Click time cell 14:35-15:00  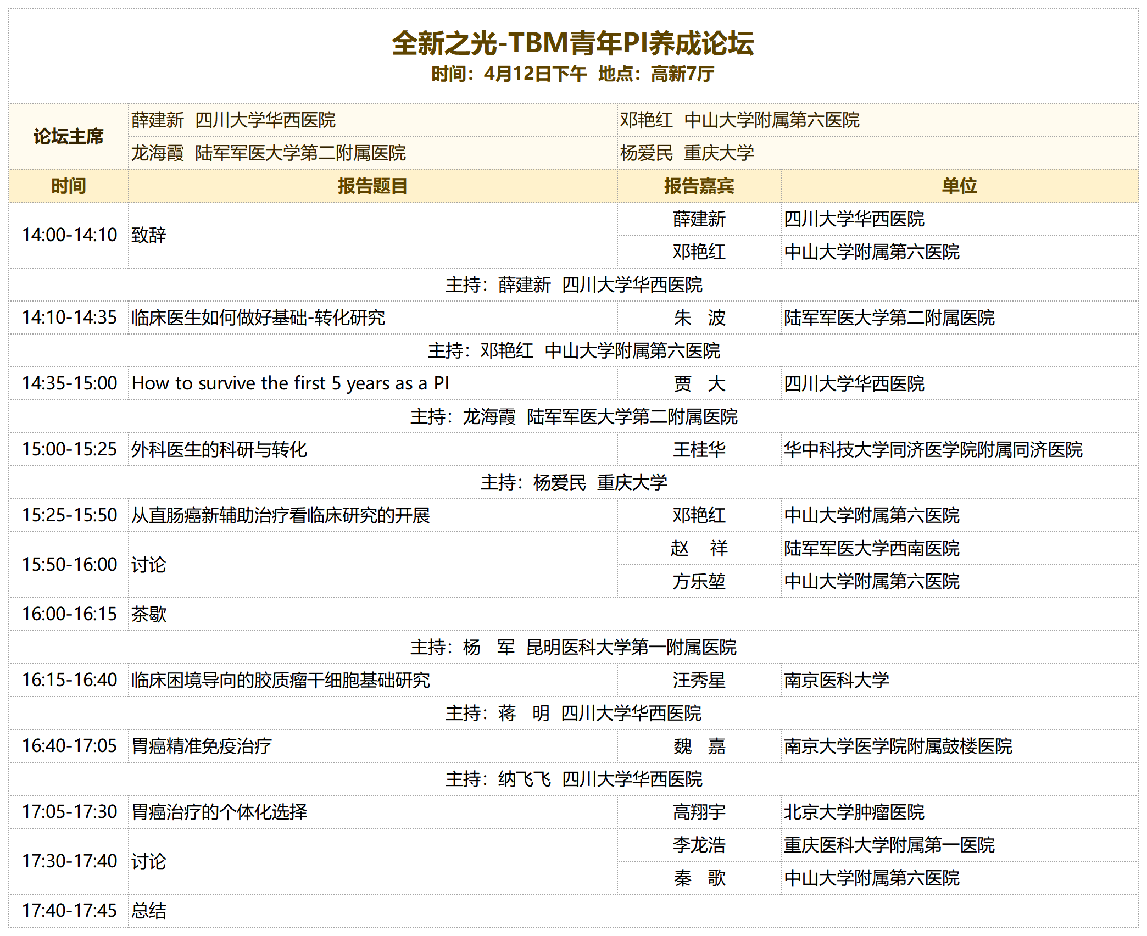[x=69, y=383]
